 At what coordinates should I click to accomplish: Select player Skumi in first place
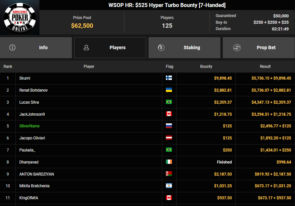pos(25,78)
